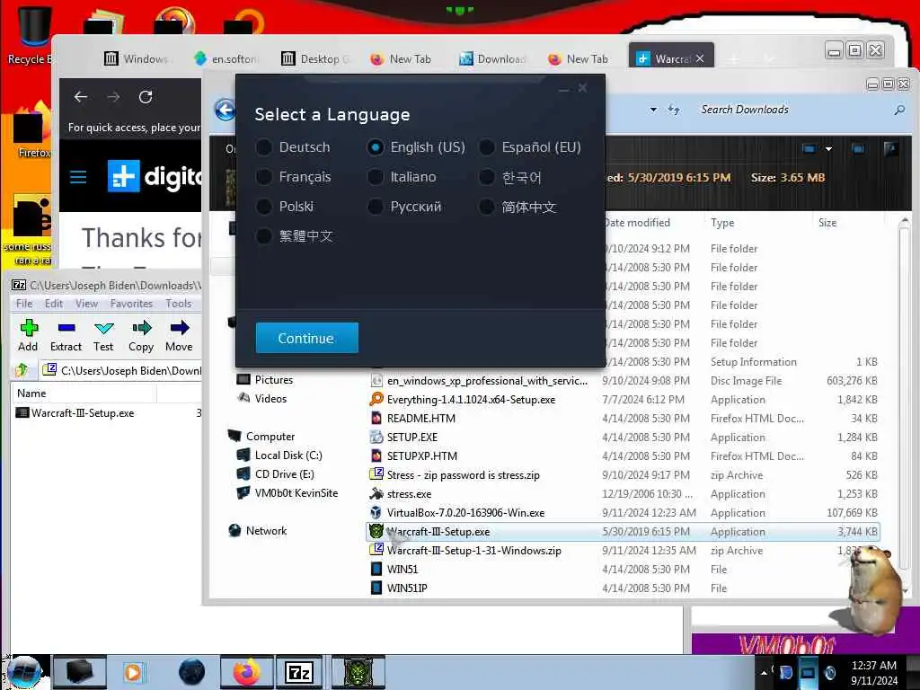The image size is (920, 690).
Task: Select the Русский radio button
Action: click(376, 207)
